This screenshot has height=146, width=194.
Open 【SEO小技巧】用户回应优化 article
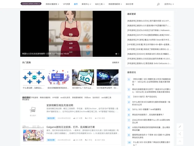point(144,97)
